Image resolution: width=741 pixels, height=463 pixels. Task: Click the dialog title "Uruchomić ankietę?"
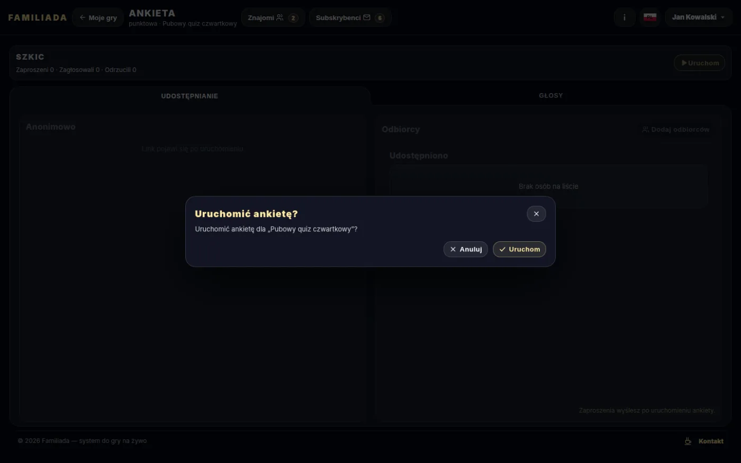246,214
